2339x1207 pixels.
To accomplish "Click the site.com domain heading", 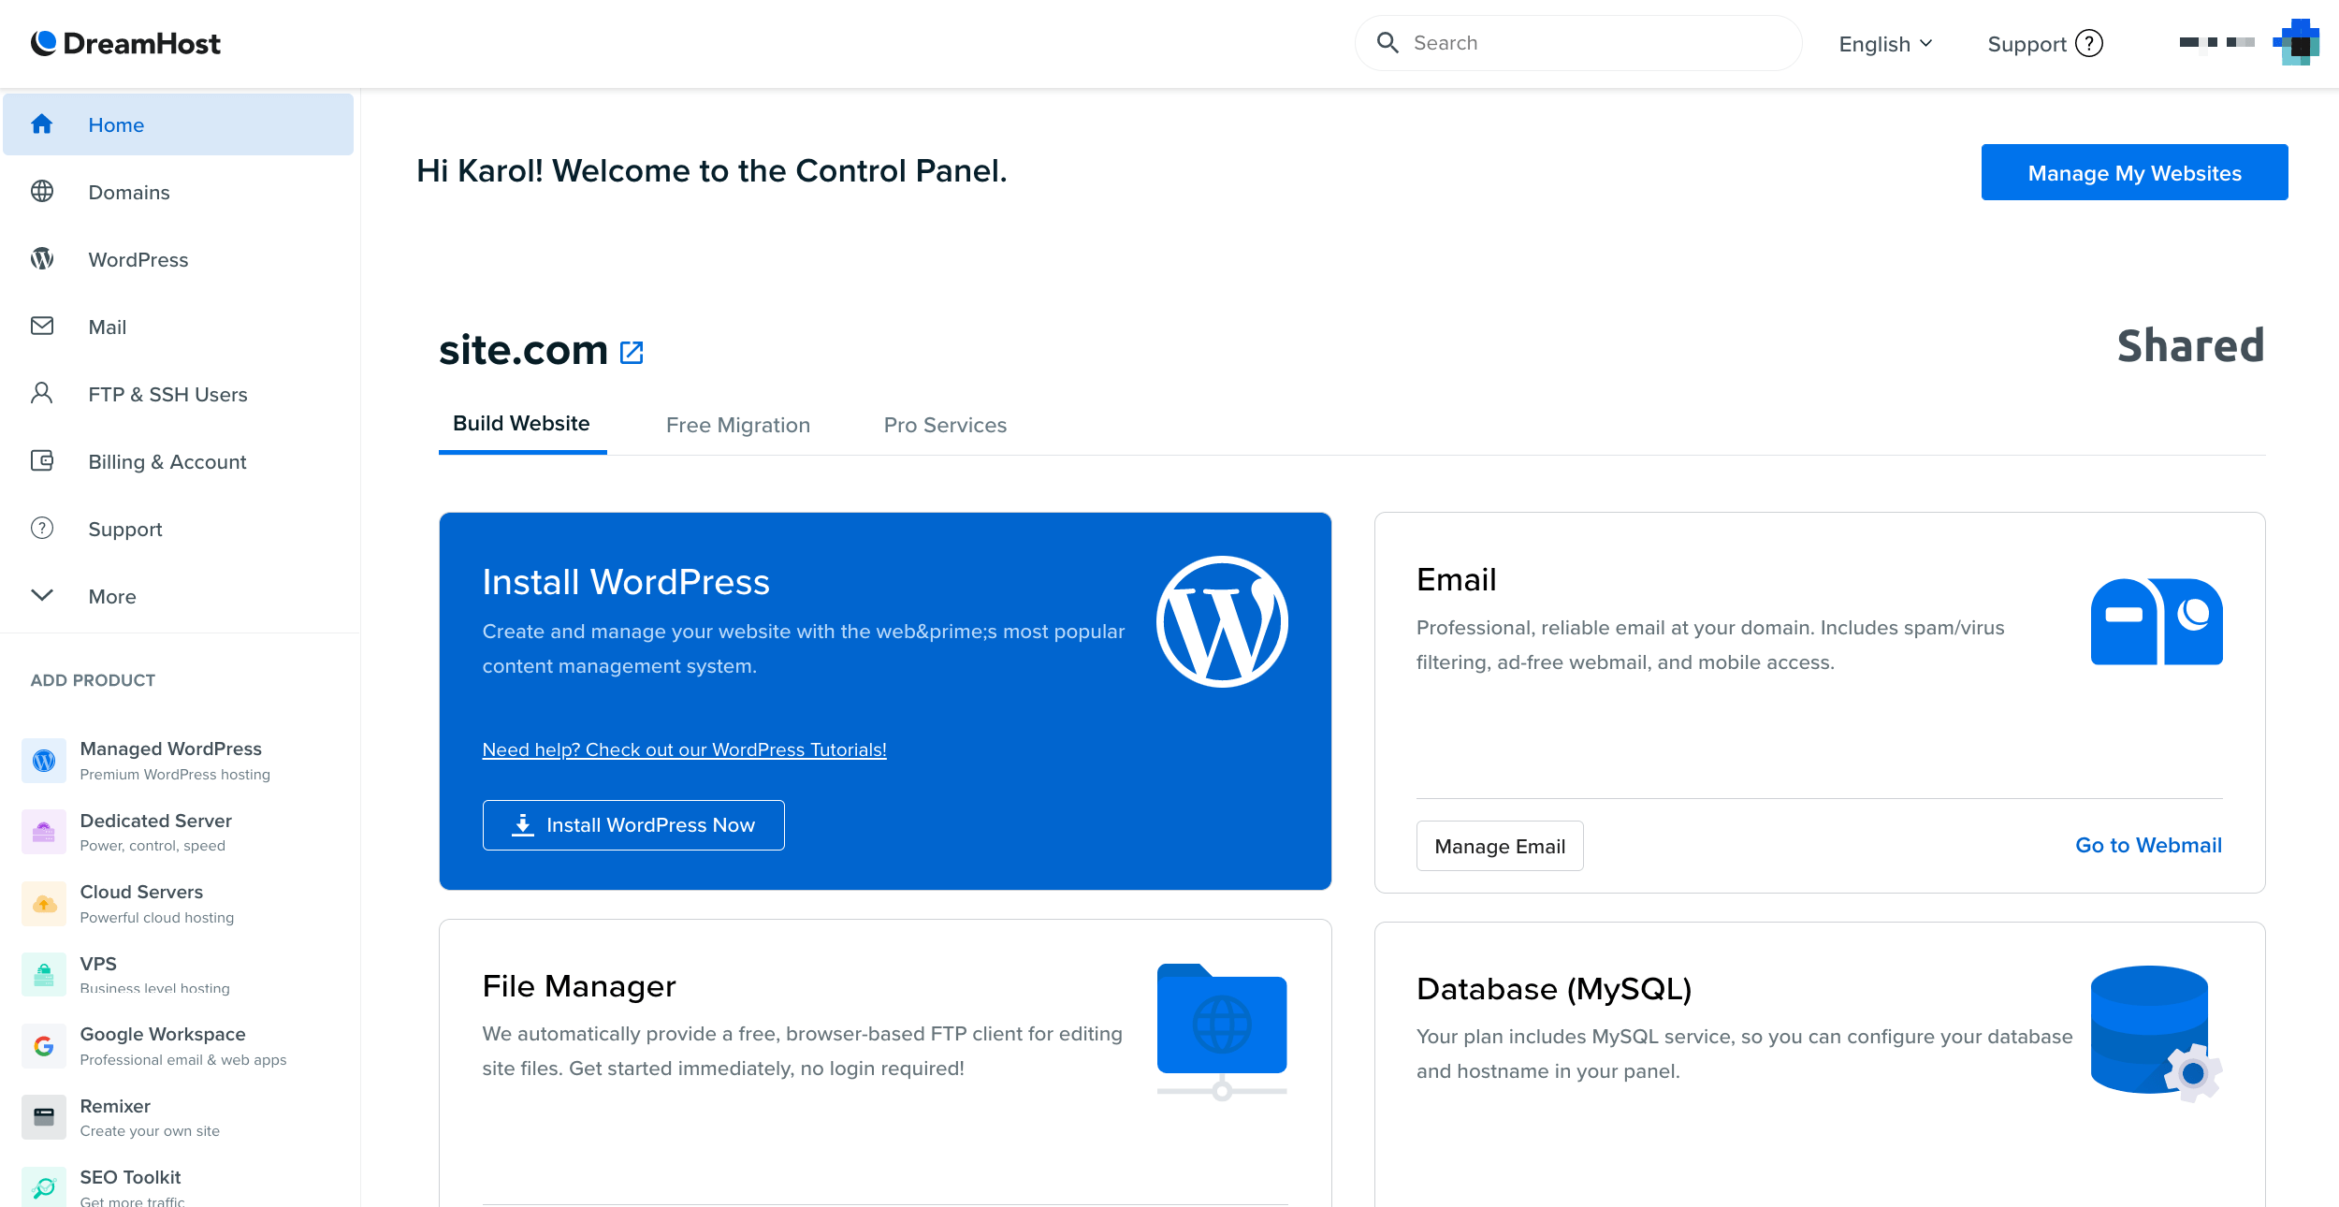I will click(523, 350).
